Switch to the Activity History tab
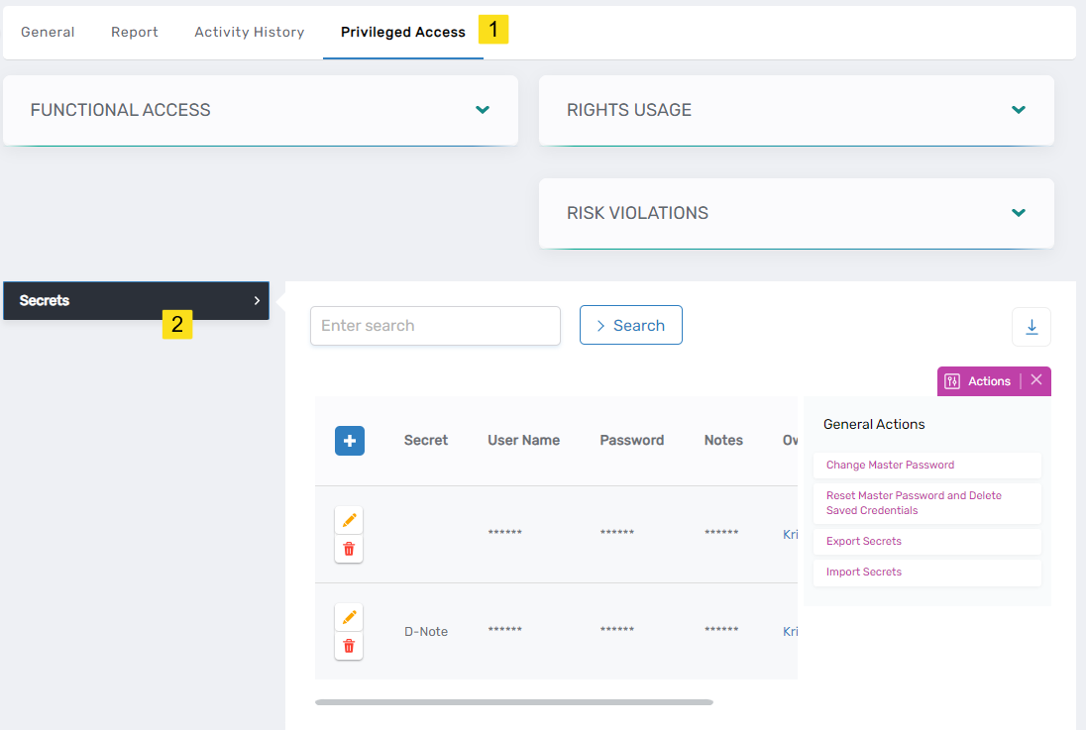 (249, 32)
